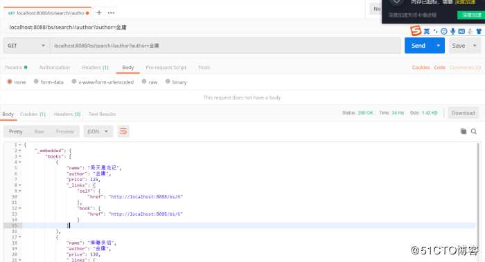The width and height of the screenshot is (485, 262).
Task: Click the Save button
Action: coord(459,46)
